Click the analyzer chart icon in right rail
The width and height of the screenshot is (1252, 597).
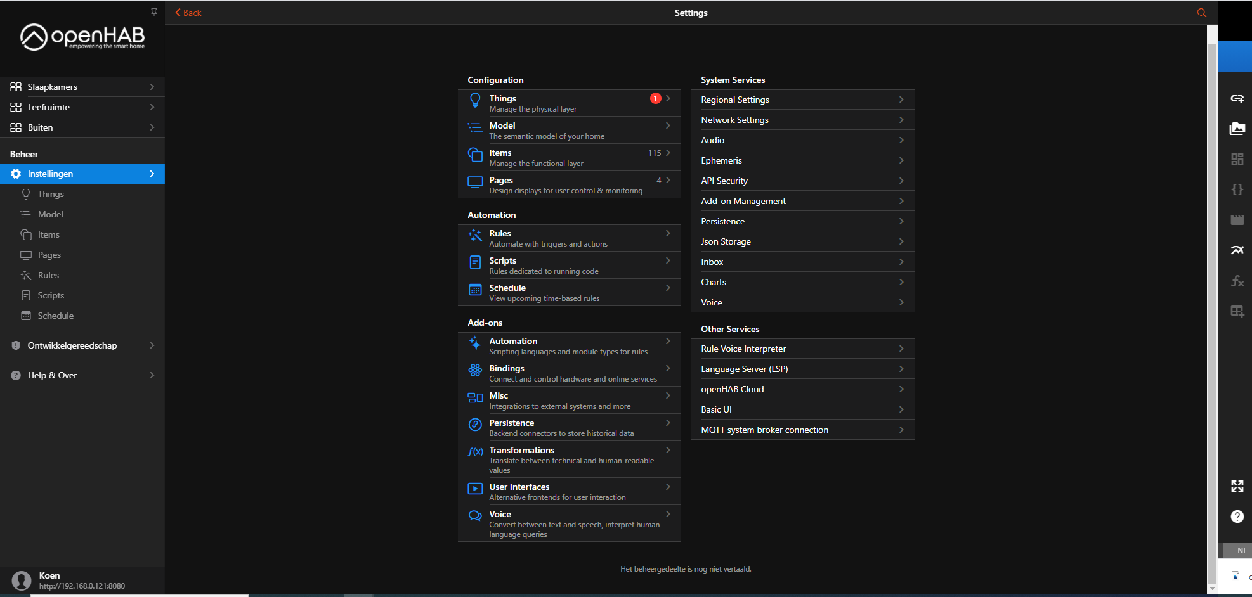pos(1237,250)
